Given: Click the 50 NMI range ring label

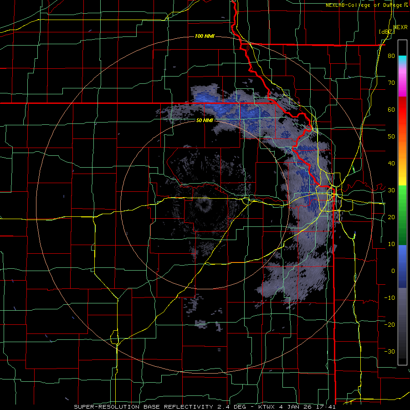Looking at the screenshot, I should pyautogui.click(x=205, y=121).
